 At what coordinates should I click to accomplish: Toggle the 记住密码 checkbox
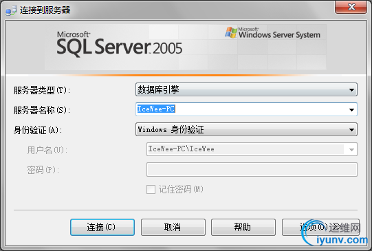click(x=151, y=189)
